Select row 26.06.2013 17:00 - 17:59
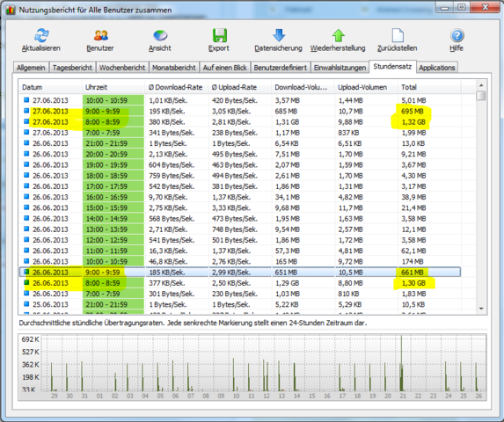 pyautogui.click(x=240, y=186)
